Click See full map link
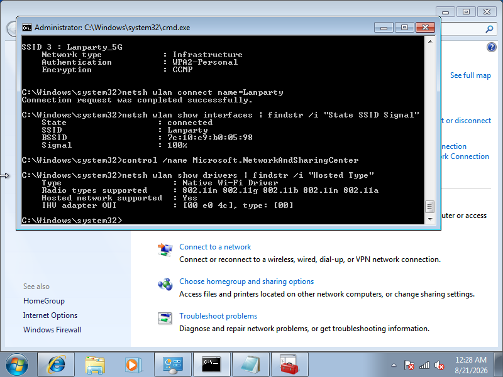This screenshot has height=377, width=503. click(x=470, y=75)
